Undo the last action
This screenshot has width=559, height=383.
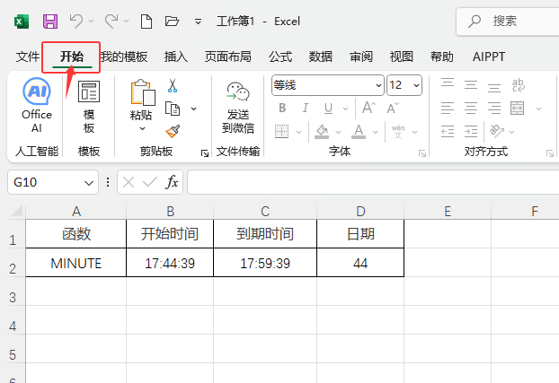coord(75,21)
